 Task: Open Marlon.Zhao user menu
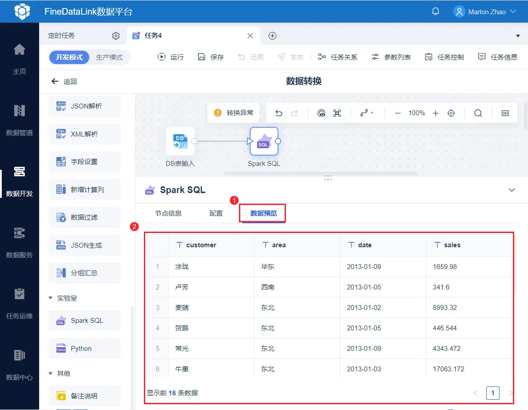pos(485,12)
